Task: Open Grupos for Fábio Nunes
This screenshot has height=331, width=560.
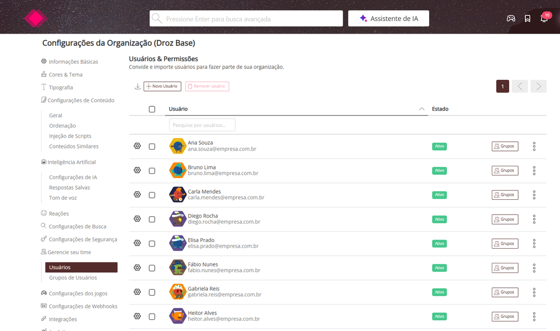Action: coord(505,268)
